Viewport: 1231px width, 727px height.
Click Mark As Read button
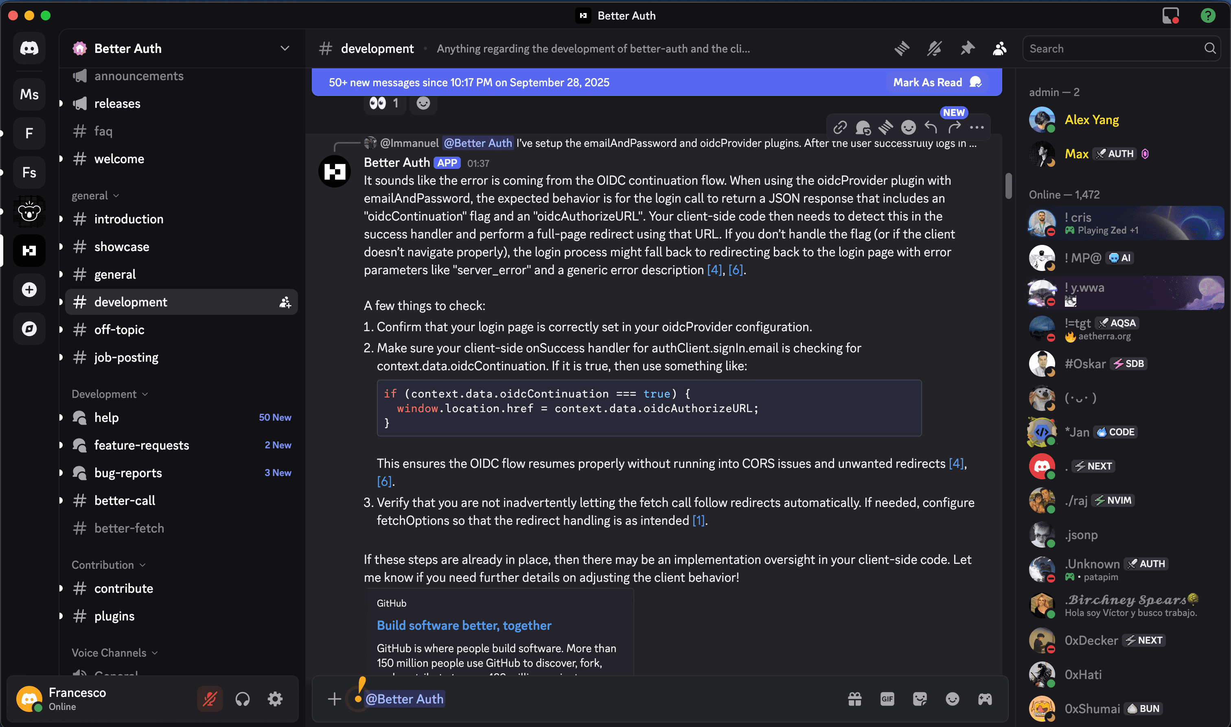[x=937, y=82]
